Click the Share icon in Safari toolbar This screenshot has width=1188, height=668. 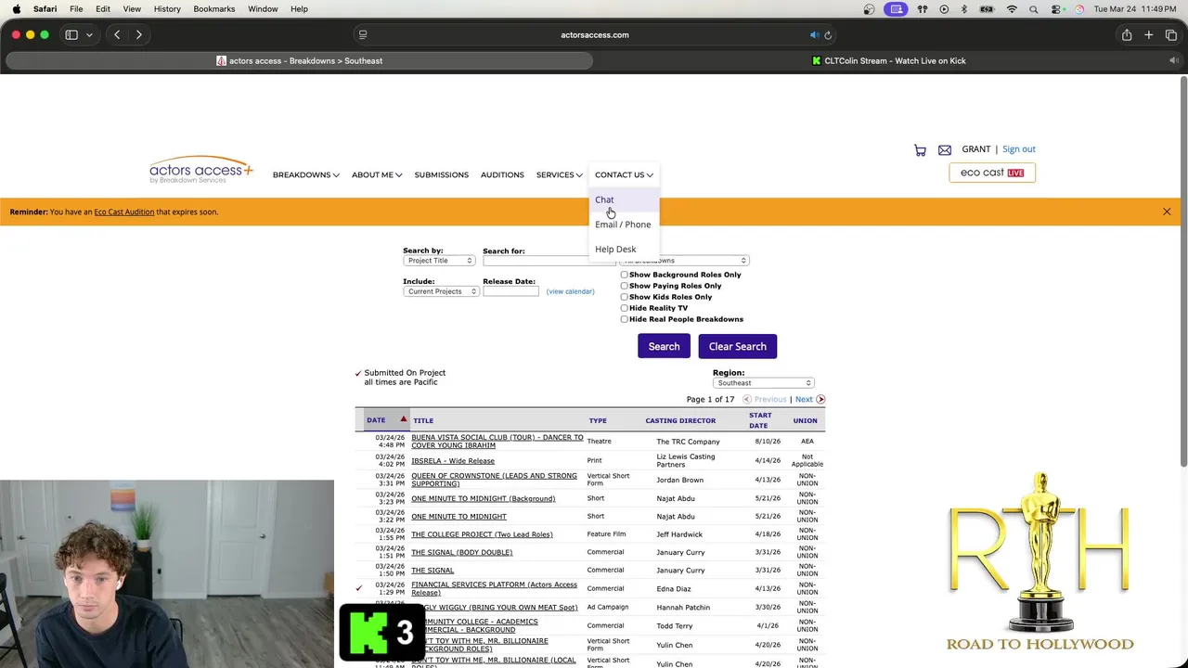click(x=1127, y=34)
